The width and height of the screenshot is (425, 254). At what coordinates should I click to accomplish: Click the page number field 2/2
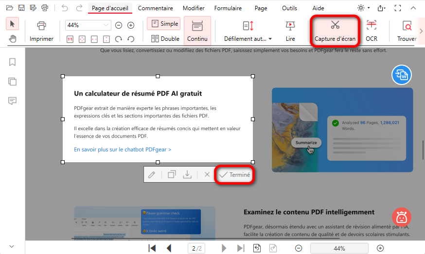click(x=196, y=248)
